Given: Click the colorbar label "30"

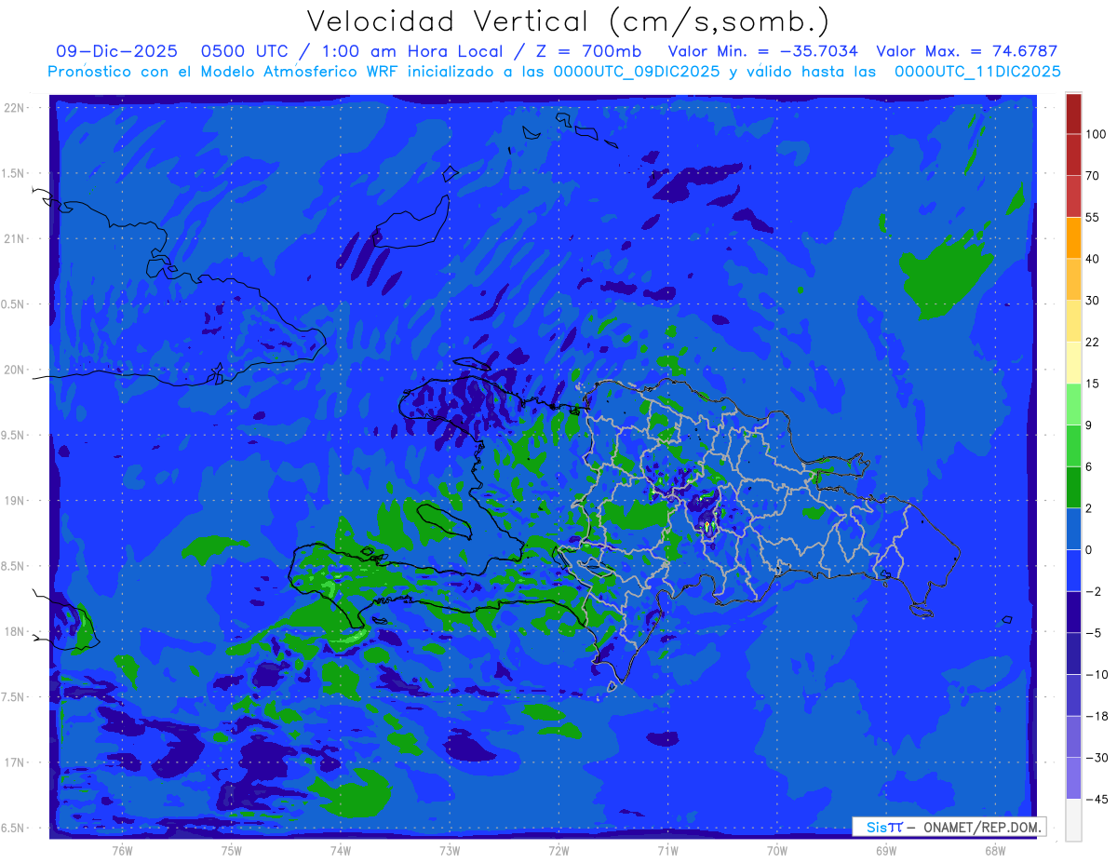Looking at the screenshot, I should (1093, 300).
